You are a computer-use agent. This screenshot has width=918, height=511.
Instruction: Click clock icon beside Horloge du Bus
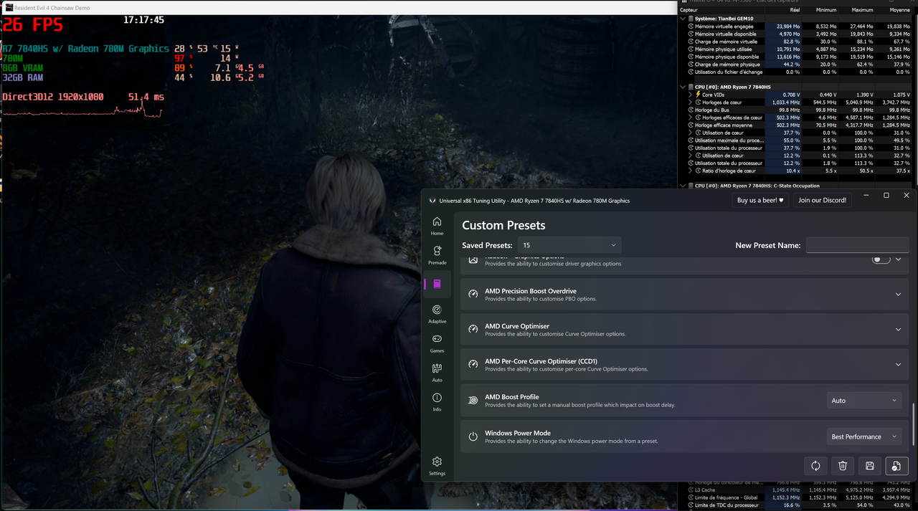(691, 110)
